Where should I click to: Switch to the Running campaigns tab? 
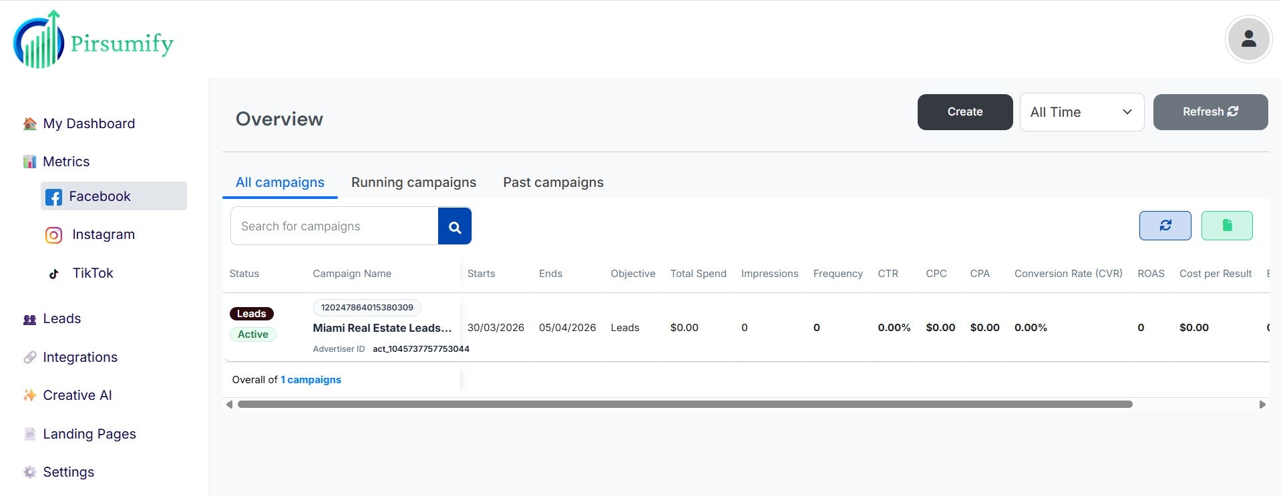point(413,182)
